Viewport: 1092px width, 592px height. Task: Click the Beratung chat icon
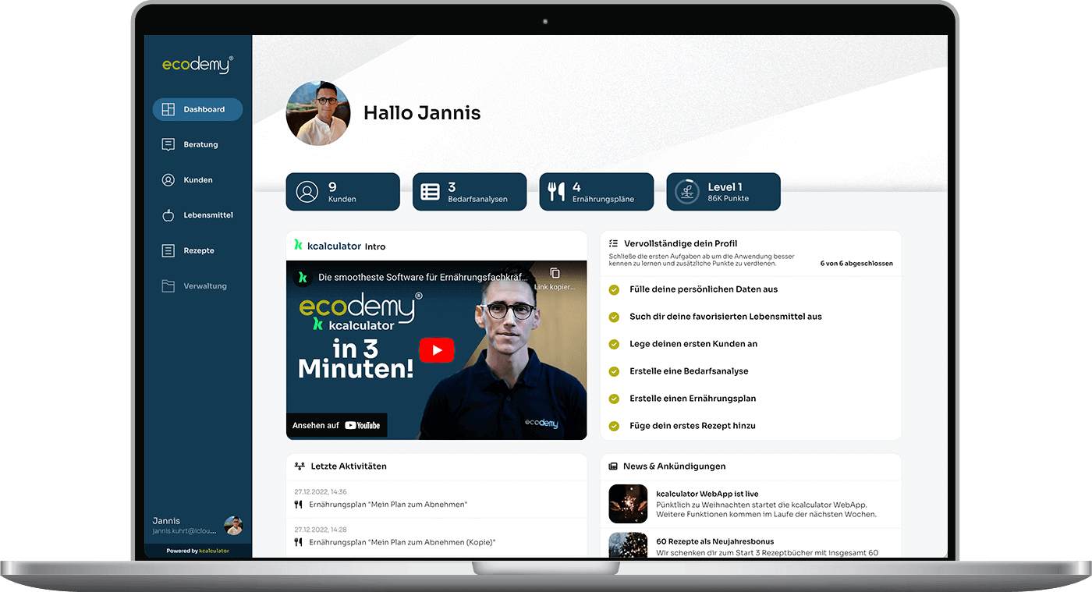[x=168, y=145]
